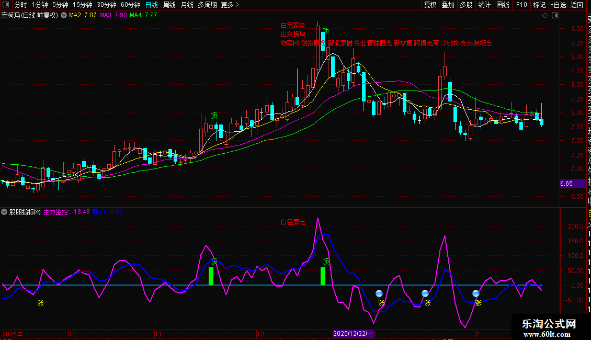The image size is (591, 340).
Task: Click the 山东板块 region label
Action: (x=293, y=35)
